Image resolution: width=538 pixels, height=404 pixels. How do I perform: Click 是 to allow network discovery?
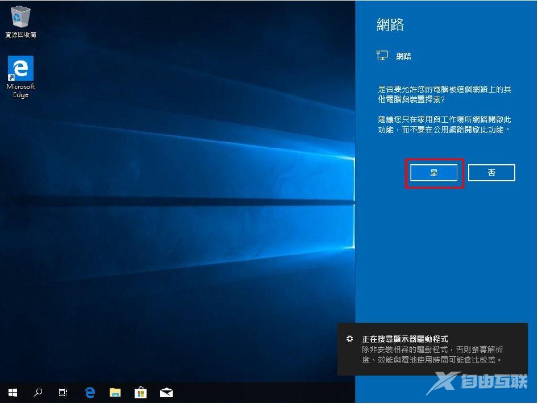[x=433, y=173]
